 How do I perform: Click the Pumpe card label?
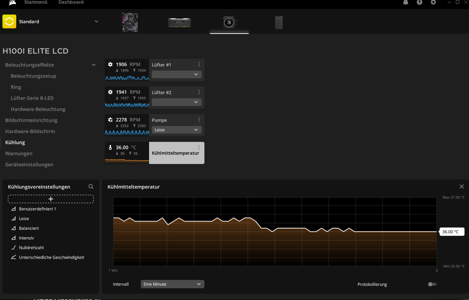pyautogui.click(x=159, y=120)
